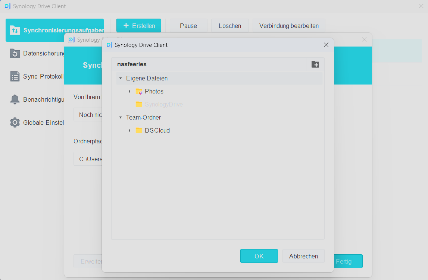The image size is (428, 280).
Task: Click the nasfeerles server header
Action: coord(209,64)
